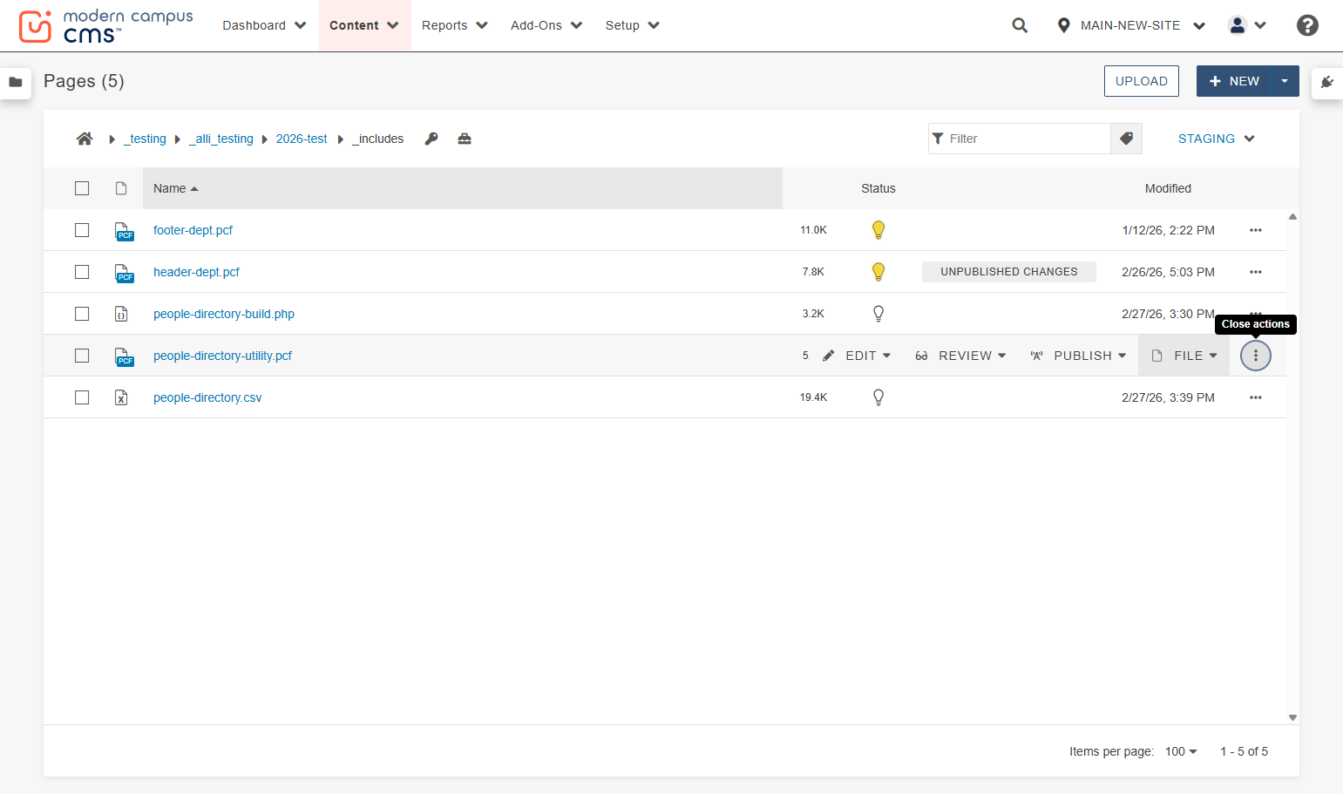
Task: Click the lightbulb status for people-directory-build.php
Action: click(x=878, y=314)
